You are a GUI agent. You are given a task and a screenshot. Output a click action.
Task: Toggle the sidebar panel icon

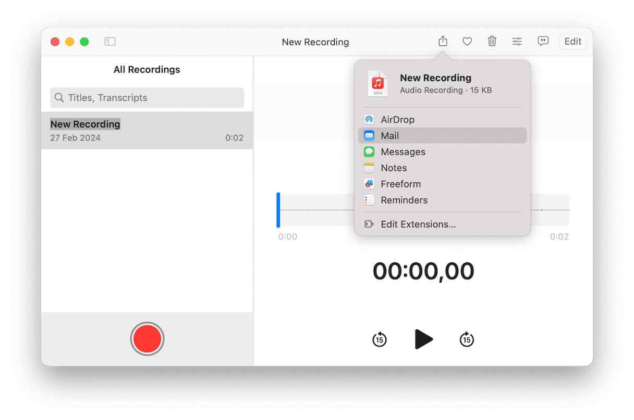tap(110, 42)
